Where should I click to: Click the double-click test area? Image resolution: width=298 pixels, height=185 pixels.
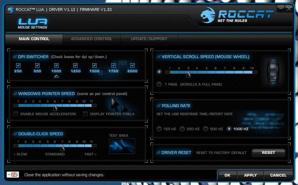(122, 146)
